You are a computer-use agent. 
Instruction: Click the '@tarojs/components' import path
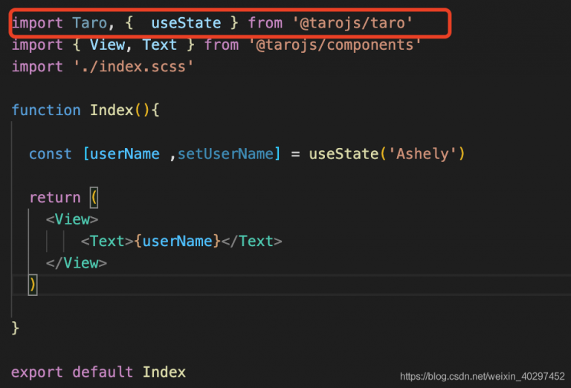[x=335, y=45]
